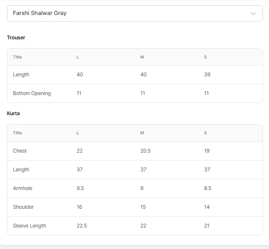Click the Shoulder large value 16
This screenshot has height=249, width=269.
(79, 207)
